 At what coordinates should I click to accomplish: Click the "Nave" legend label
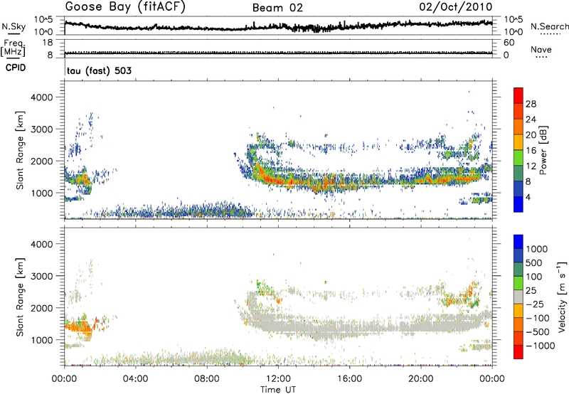(x=541, y=49)
